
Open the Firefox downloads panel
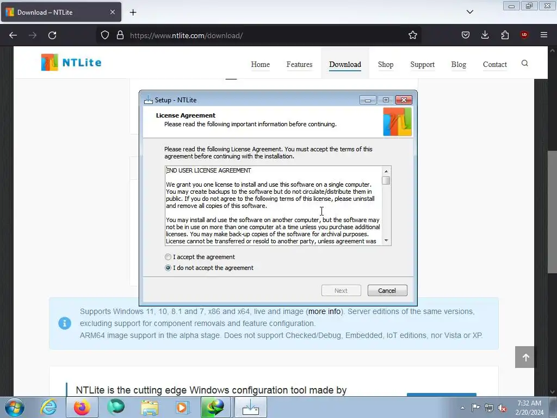[x=485, y=35]
